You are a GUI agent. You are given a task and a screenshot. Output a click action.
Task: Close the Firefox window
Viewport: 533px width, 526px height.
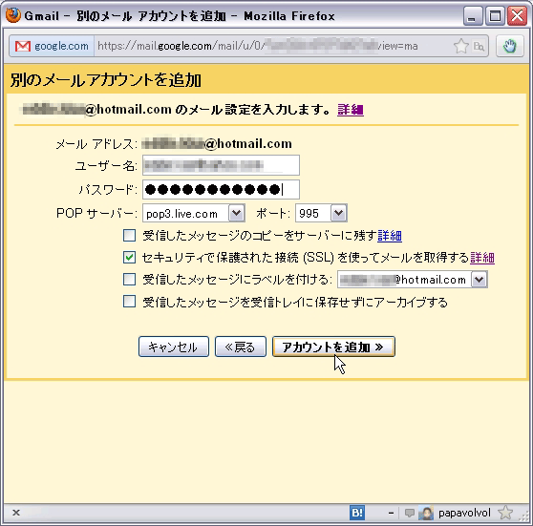pos(517,16)
